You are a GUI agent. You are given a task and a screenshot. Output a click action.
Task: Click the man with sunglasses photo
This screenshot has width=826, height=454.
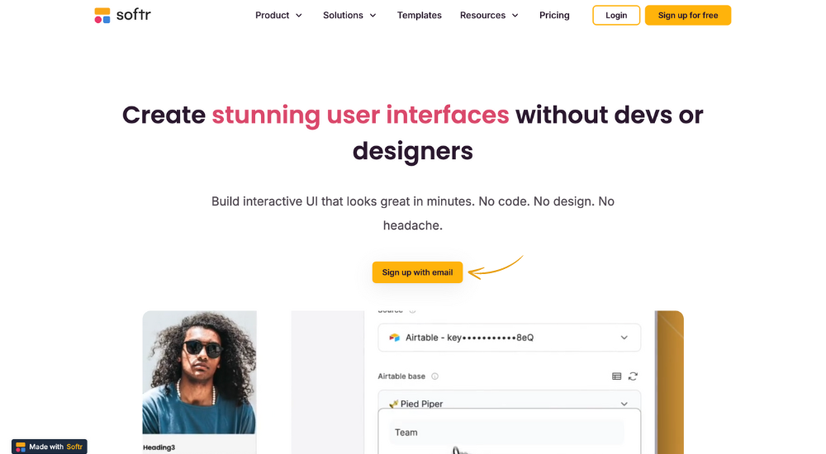pos(200,372)
